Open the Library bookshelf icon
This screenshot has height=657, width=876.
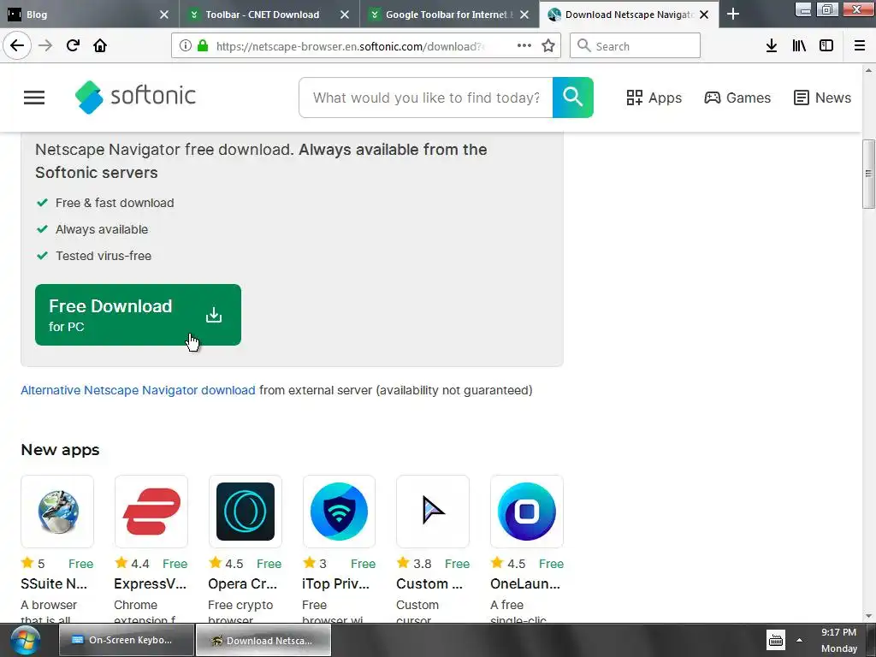click(x=799, y=45)
